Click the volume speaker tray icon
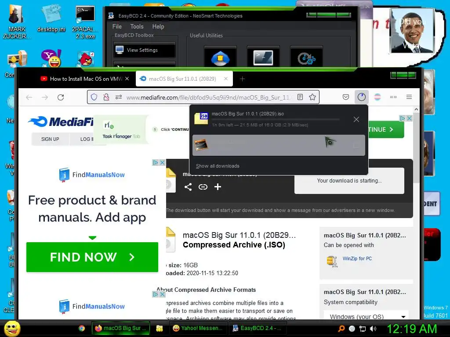 tap(373, 329)
